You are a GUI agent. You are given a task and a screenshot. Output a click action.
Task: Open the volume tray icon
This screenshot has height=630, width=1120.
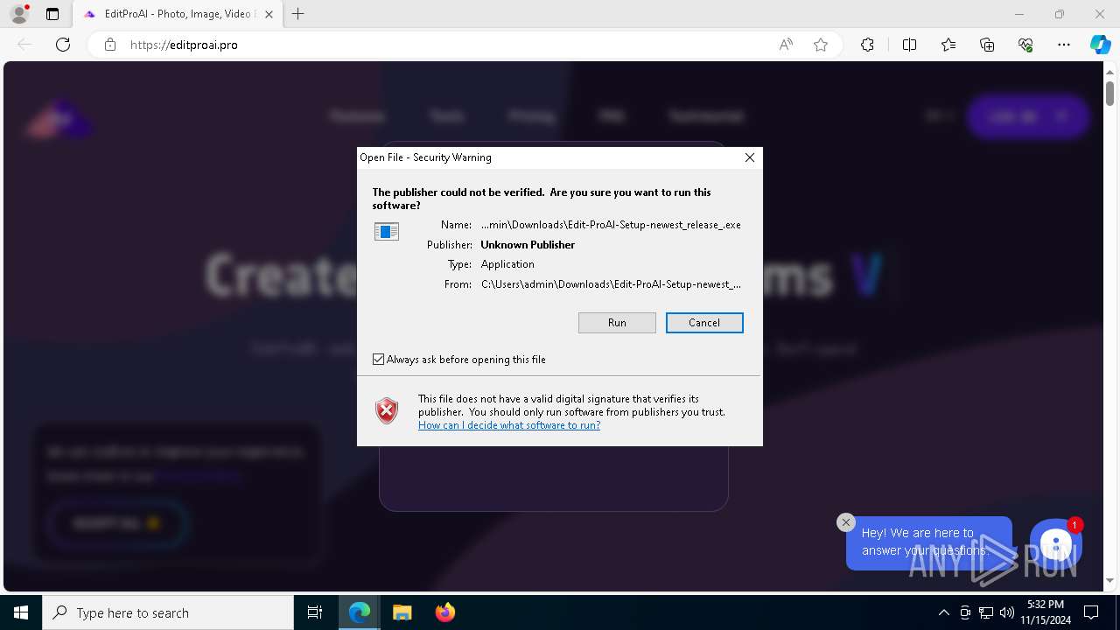tap(1006, 612)
